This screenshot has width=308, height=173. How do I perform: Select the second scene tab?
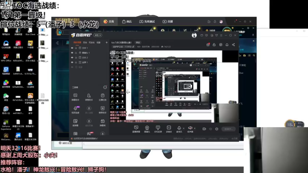tap(85, 42)
